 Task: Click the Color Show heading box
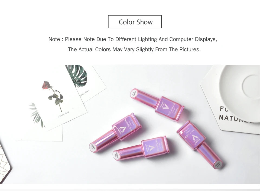click(x=135, y=22)
